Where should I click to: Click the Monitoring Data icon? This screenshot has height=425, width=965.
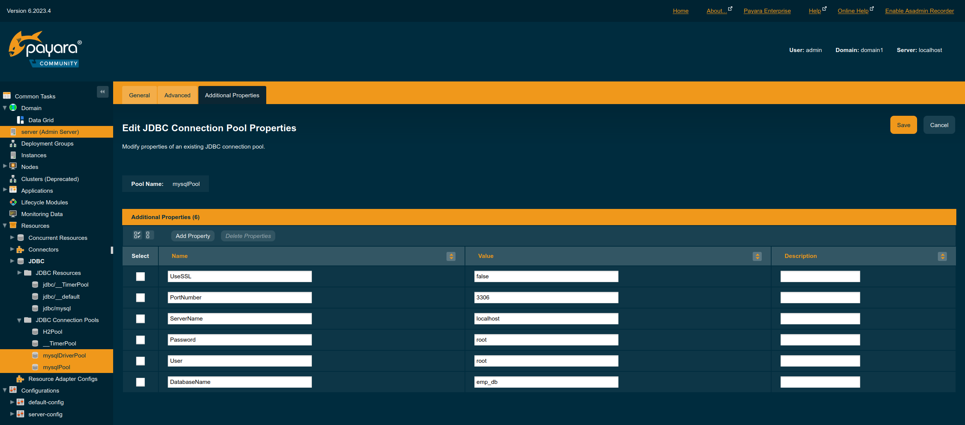(x=13, y=214)
